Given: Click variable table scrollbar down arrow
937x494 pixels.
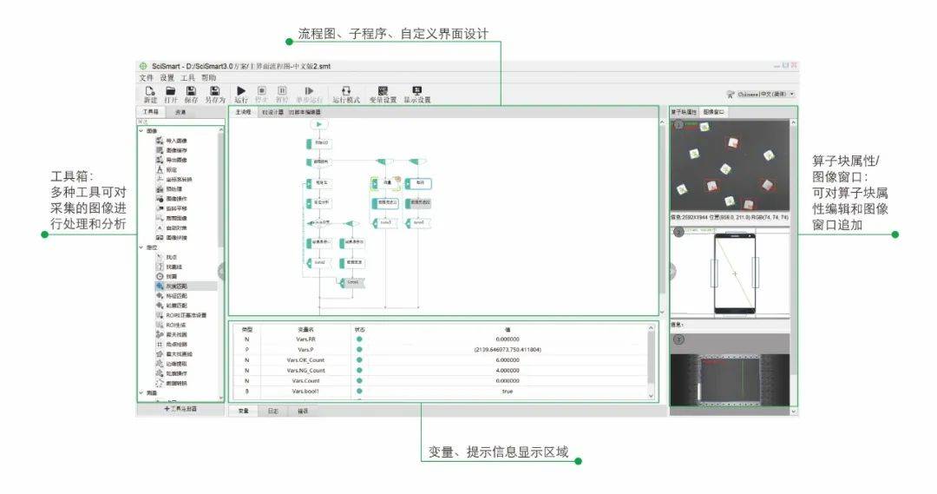Looking at the screenshot, I should click(651, 395).
